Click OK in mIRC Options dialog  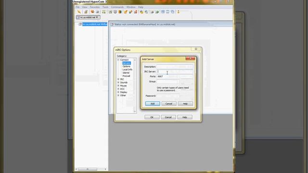pyautogui.click(x=152, y=117)
